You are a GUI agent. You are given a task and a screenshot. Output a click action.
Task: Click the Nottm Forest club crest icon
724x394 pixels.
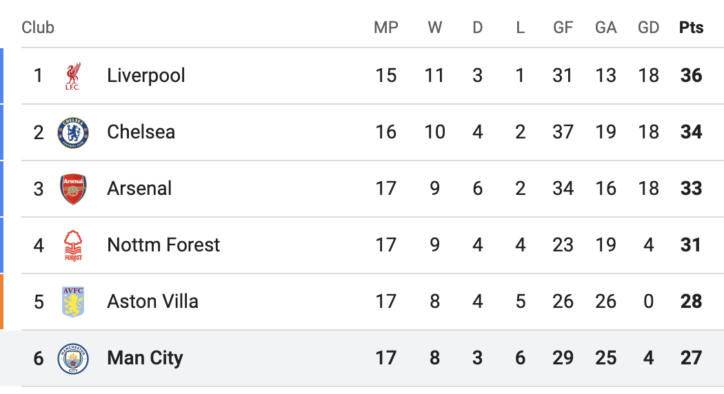72,245
